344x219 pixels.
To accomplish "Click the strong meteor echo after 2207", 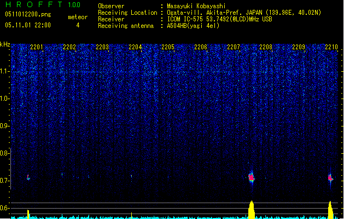I will point(252,177).
